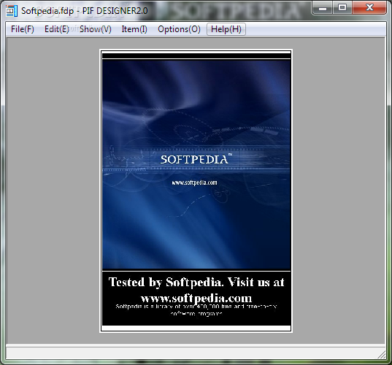Maximize the PIF Designer window
The image size is (392, 365).
[x=342, y=8]
